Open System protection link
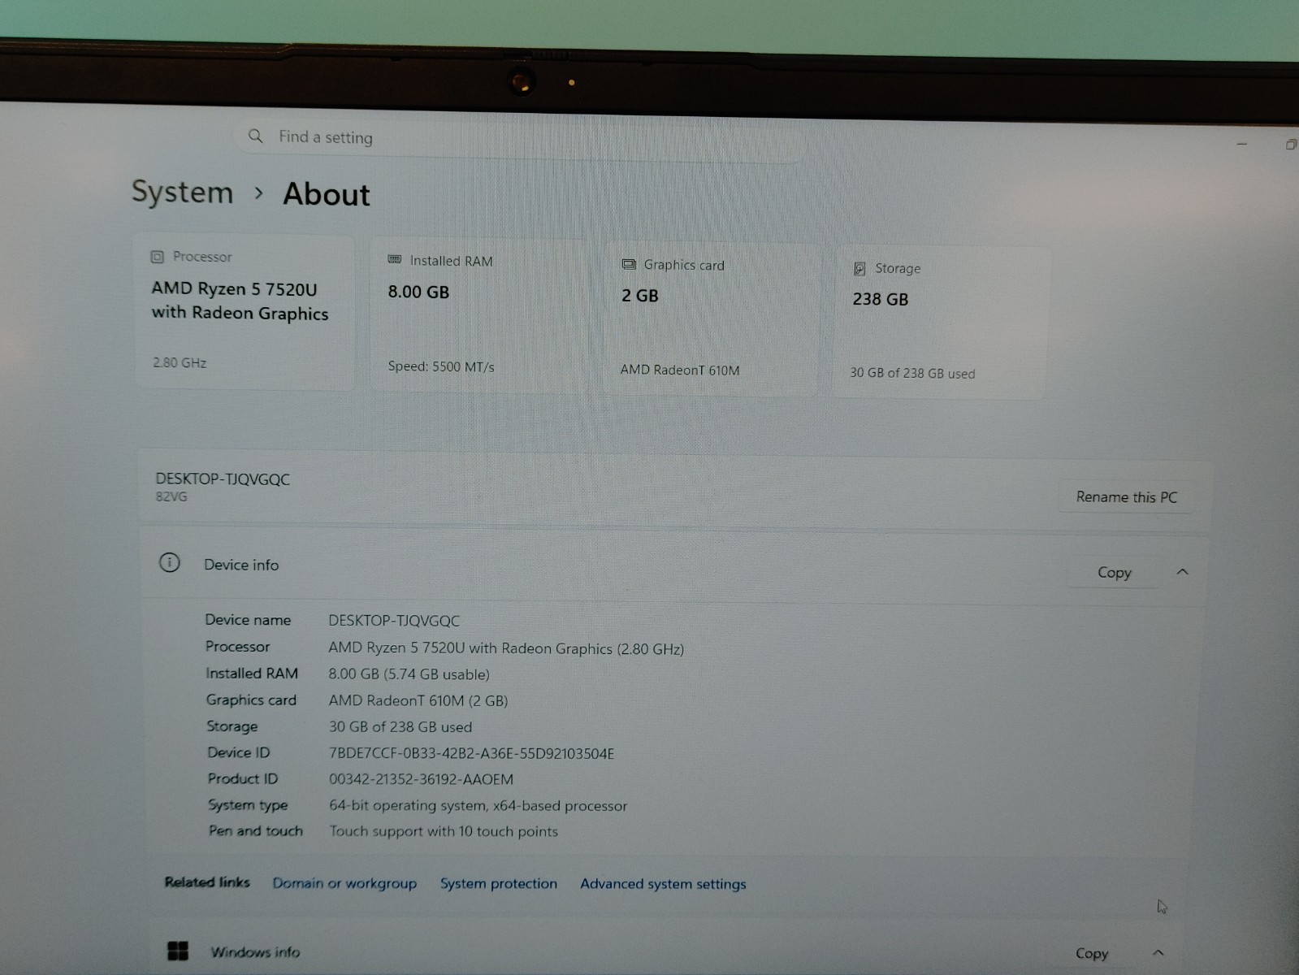Viewport: 1299px width, 975px height. tap(499, 884)
